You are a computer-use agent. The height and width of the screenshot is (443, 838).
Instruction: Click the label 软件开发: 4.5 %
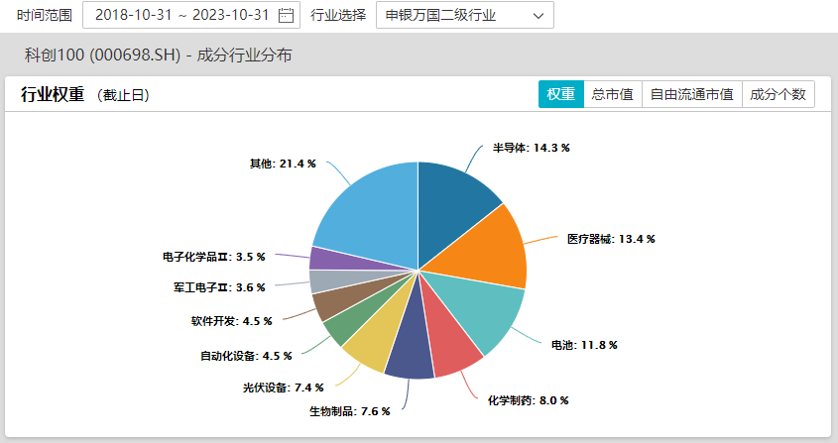232,321
